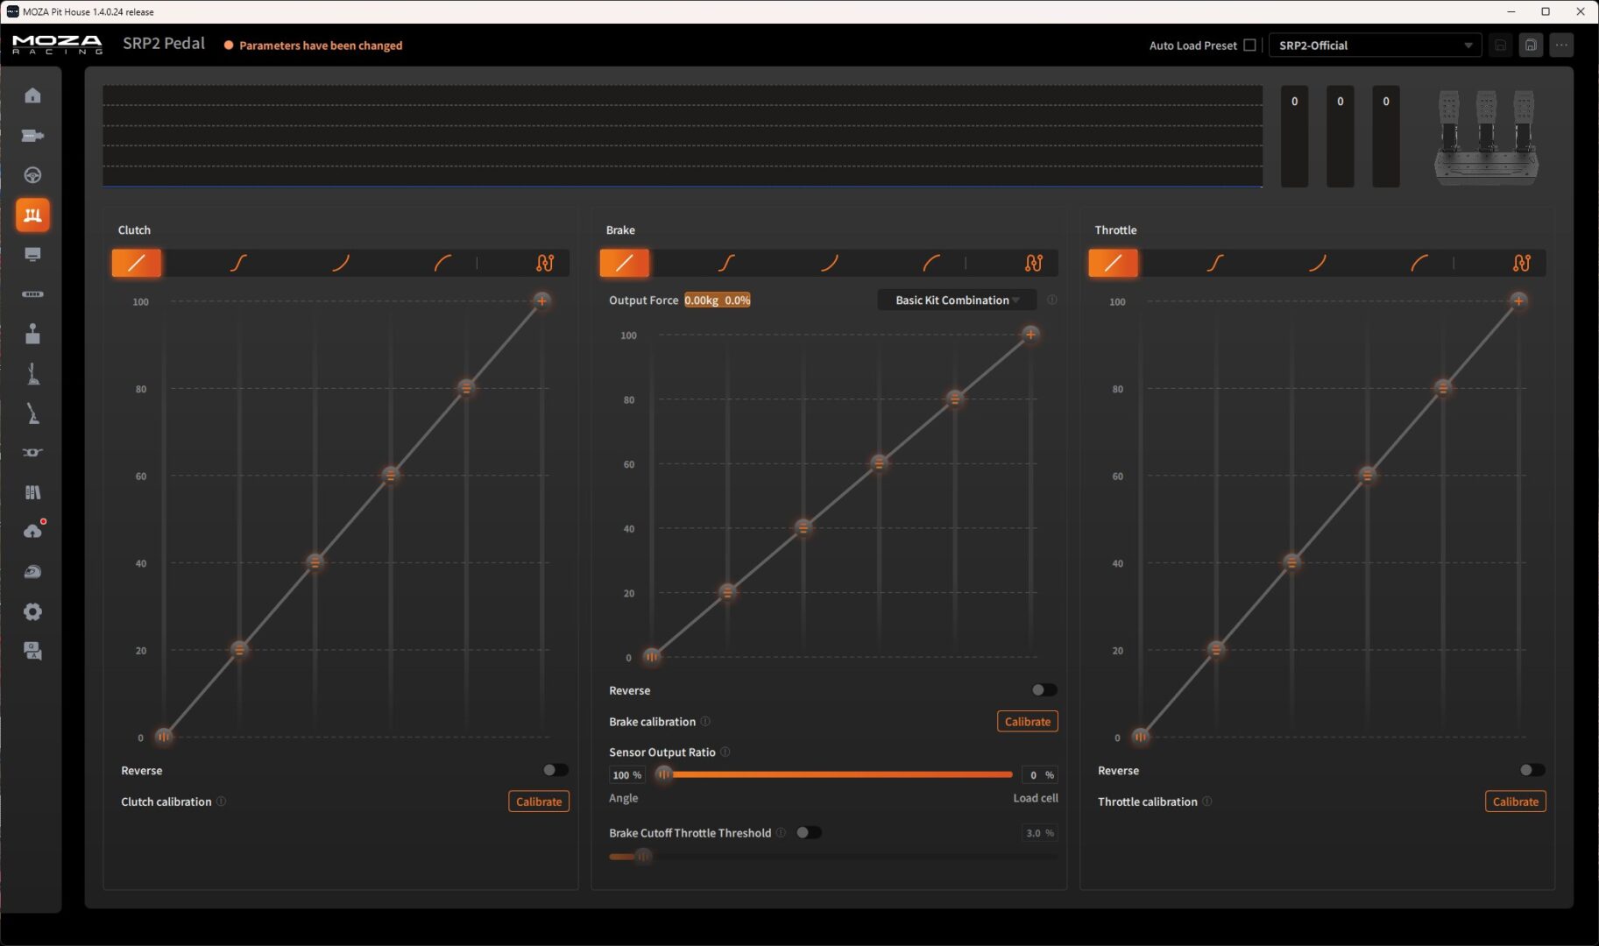1599x946 pixels.
Task: Select the S-curve preset for Clutch
Action: pyautogui.click(x=238, y=263)
